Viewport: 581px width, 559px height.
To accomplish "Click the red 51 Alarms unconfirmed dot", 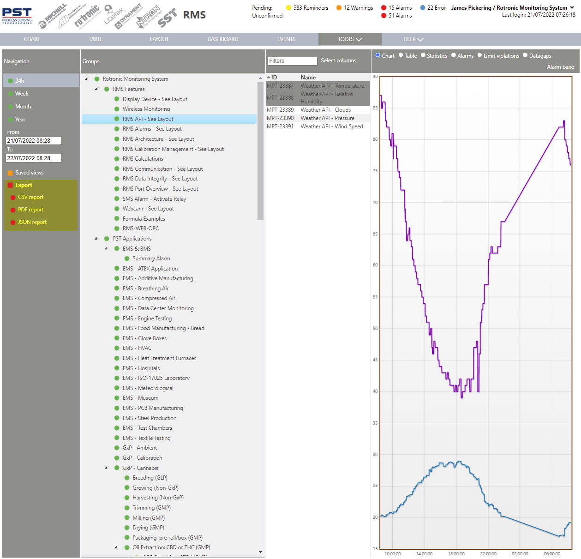I will 384,16.
